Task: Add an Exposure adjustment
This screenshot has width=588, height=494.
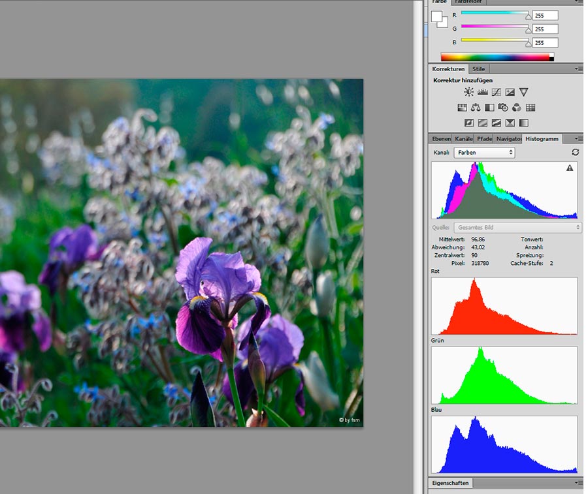Action: (x=510, y=93)
